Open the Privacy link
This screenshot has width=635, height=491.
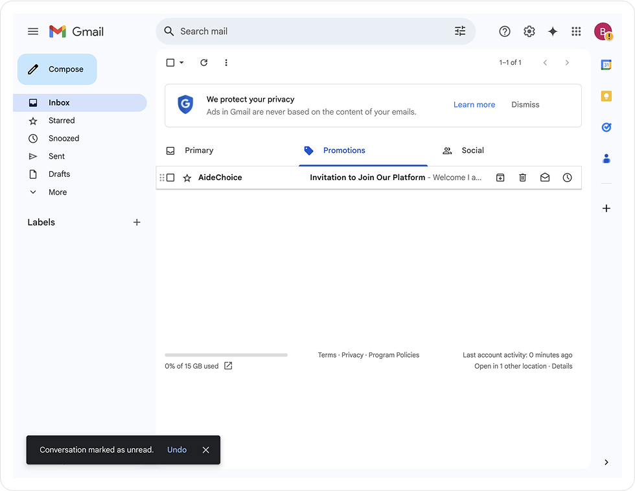tap(352, 355)
